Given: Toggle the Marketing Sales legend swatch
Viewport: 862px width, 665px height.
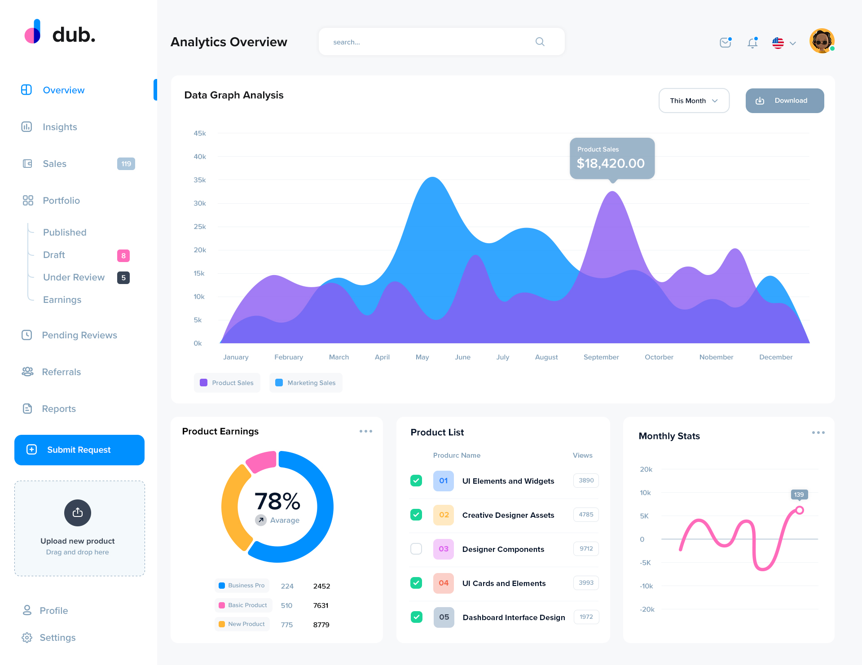Looking at the screenshot, I should tap(279, 383).
